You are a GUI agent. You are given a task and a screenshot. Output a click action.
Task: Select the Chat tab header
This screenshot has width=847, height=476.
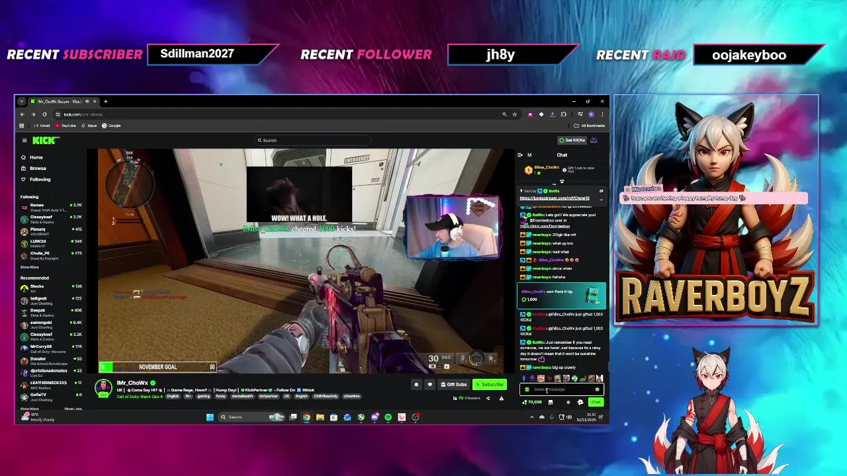(562, 155)
